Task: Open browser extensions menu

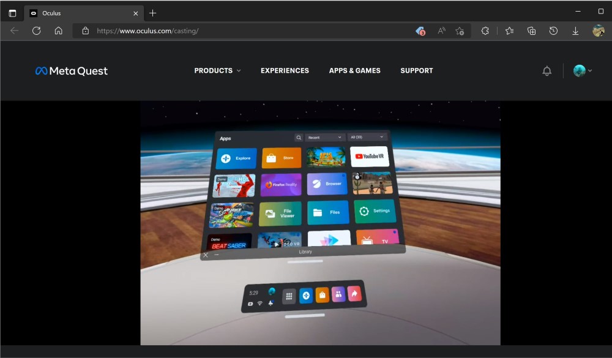Action: click(x=485, y=31)
